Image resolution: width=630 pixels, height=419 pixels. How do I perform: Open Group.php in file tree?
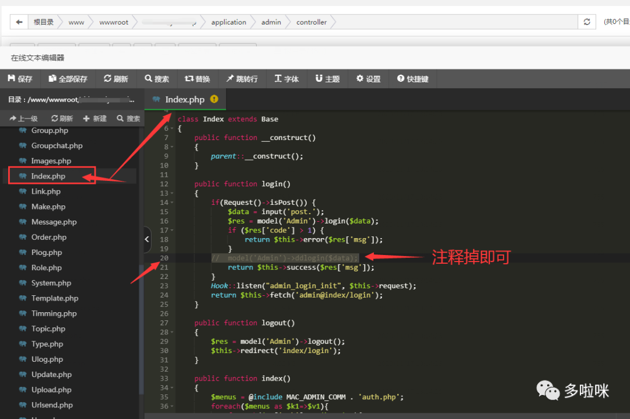[x=50, y=130]
